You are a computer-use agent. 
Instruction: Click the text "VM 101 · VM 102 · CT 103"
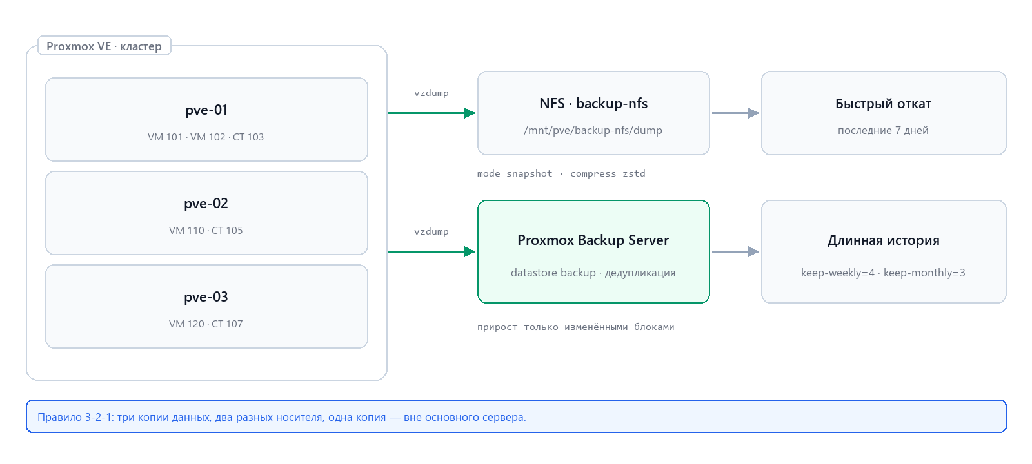tap(206, 137)
